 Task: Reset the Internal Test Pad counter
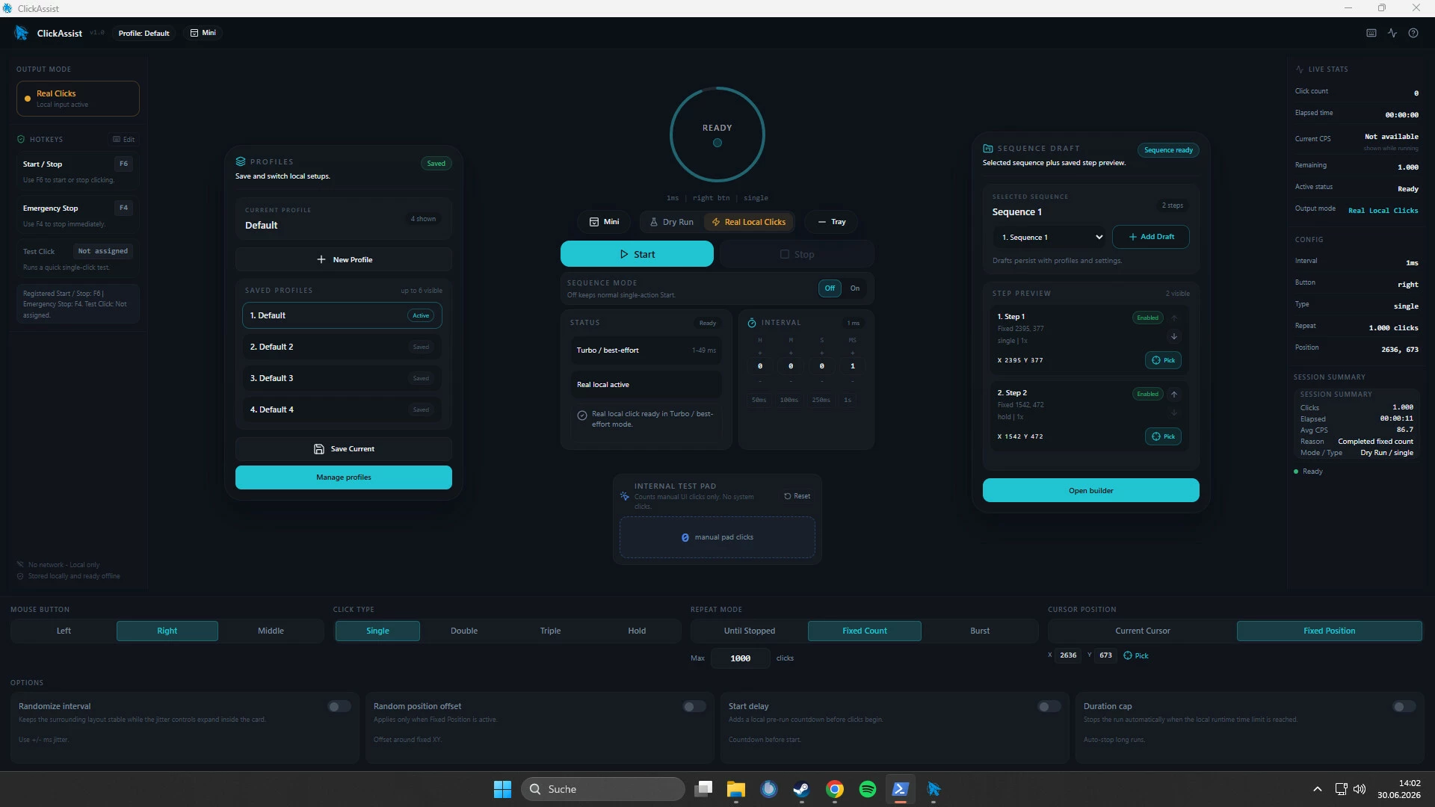797,496
